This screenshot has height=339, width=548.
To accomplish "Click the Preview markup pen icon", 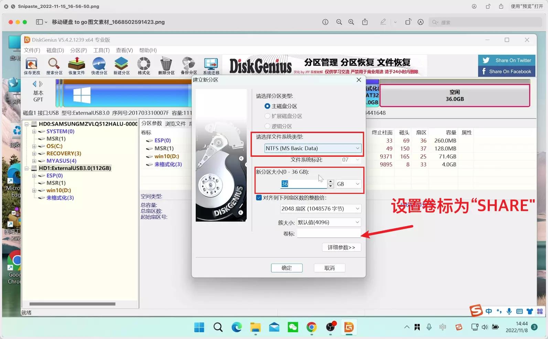I will 383,22.
